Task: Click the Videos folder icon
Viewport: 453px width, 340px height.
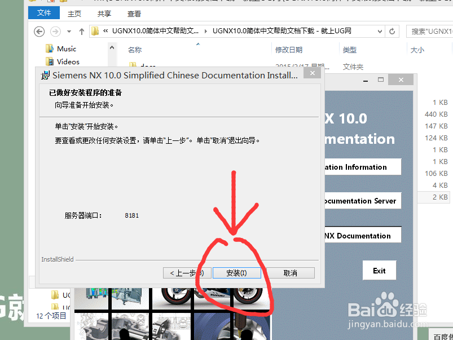Action: click(x=50, y=61)
